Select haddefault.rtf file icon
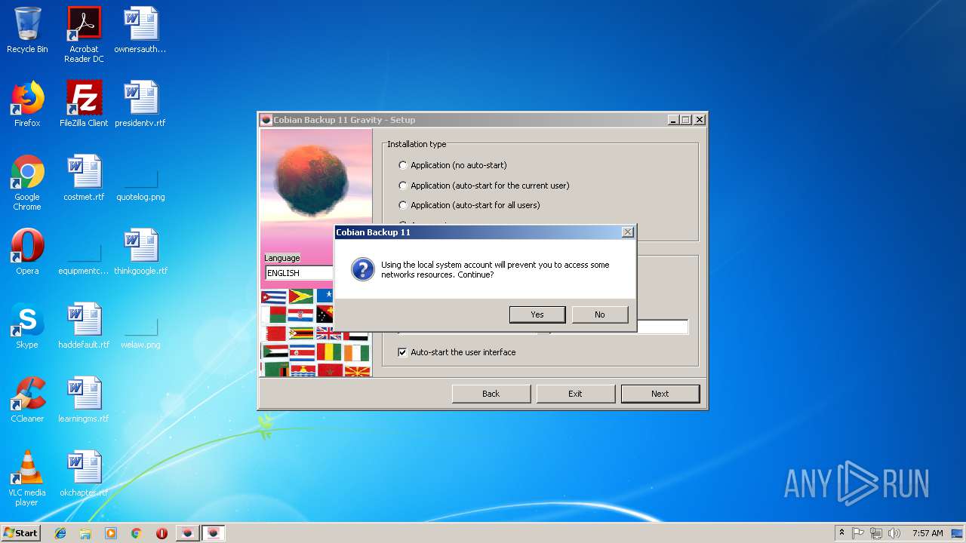 tap(84, 326)
